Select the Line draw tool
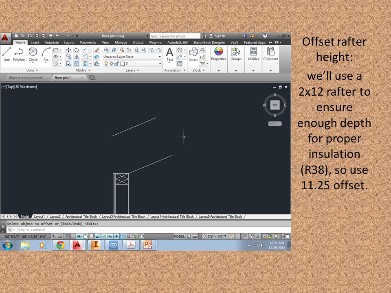The width and height of the screenshot is (391, 293). pos(7,54)
